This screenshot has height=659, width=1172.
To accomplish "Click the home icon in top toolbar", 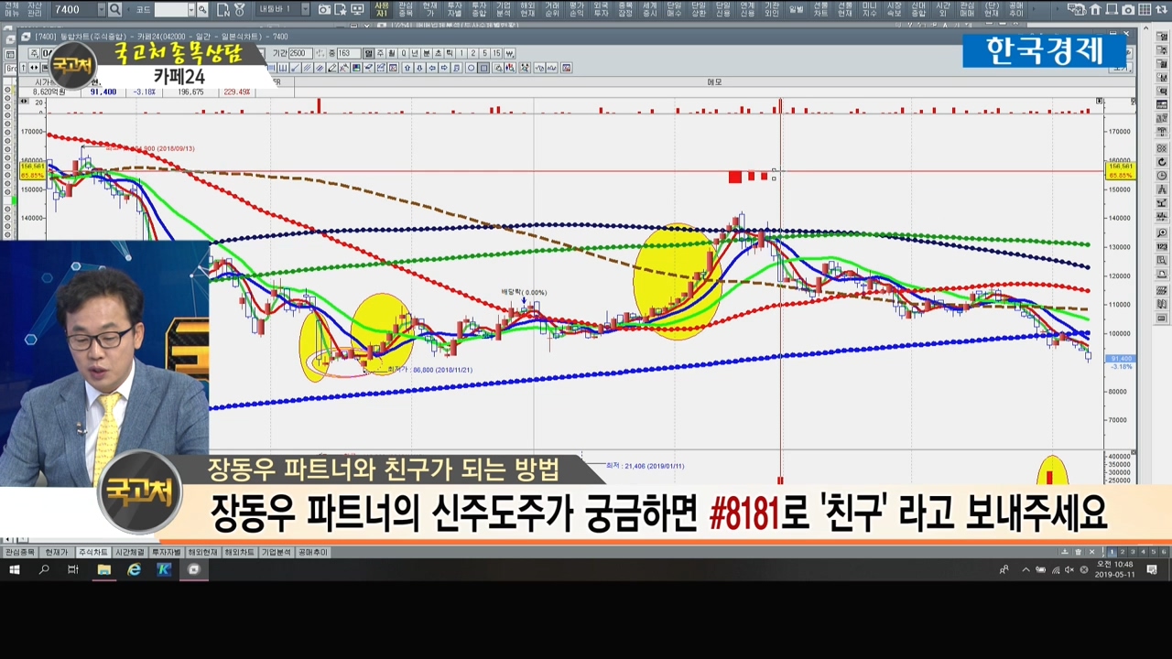I will [x=1095, y=10].
